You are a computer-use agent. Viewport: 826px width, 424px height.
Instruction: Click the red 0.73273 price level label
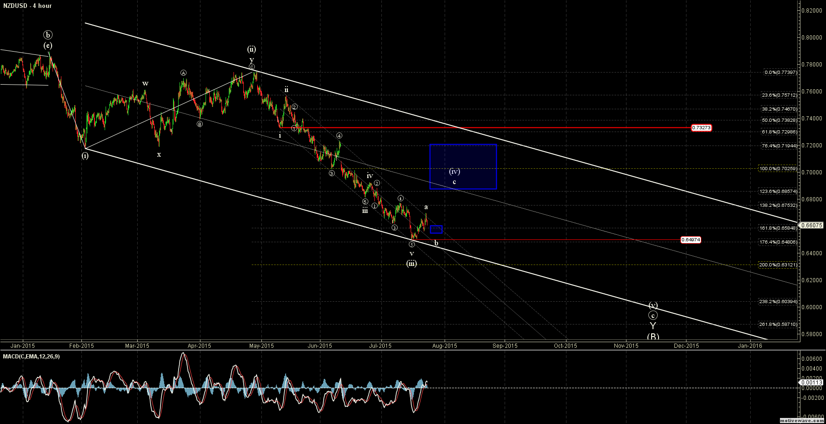coord(701,127)
